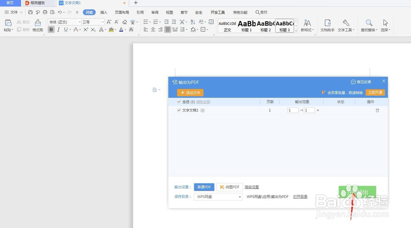This screenshot has width=411, height=228.
Task: Toggle the 全选 checkbox
Action: [179, 102]
